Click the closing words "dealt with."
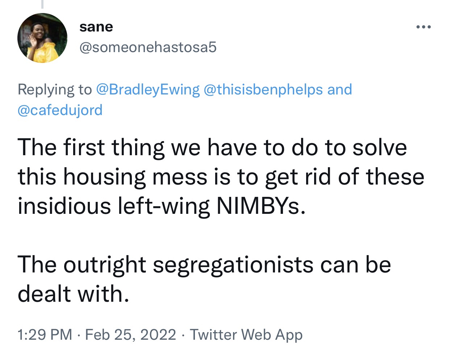Screen dimensions: 450x360 pos(73,294)
